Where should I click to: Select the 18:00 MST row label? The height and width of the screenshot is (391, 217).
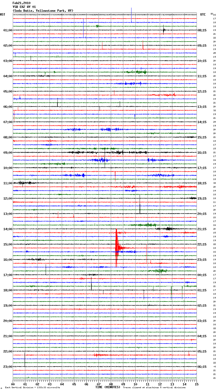point(8,290)
